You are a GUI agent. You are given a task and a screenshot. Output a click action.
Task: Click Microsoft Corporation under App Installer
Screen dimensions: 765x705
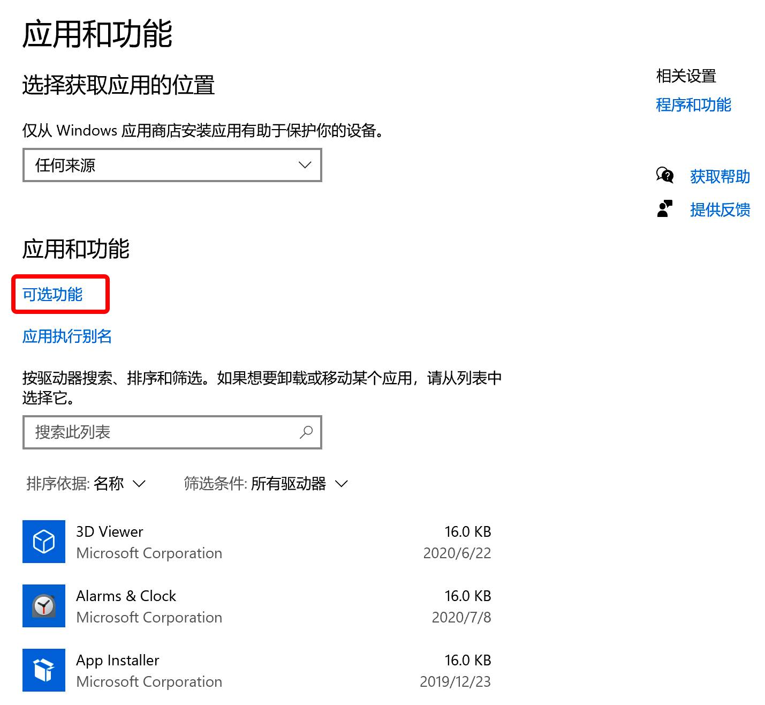(x=149, y=682)
